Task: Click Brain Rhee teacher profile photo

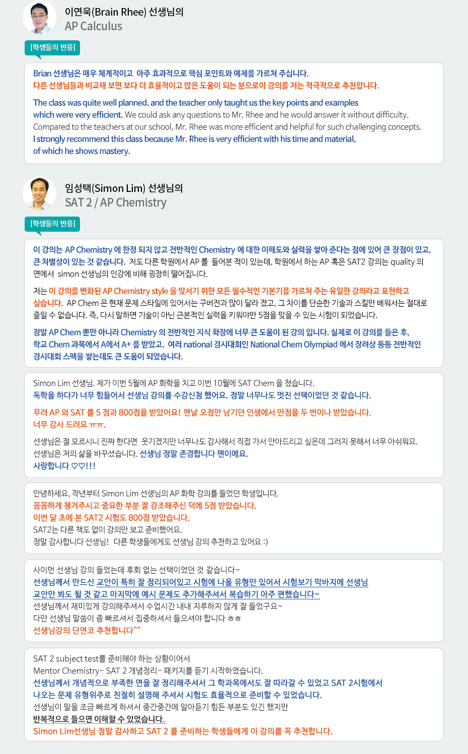Action: click(40, 17)
